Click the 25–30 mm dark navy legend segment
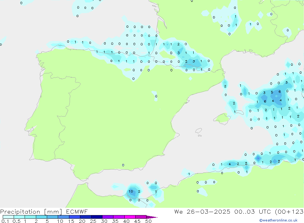The width and height of the screenshot is (304, 223). pos(97,217)
